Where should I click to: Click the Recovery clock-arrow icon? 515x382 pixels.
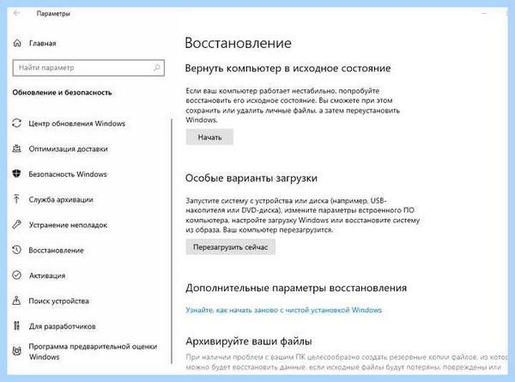tap(17, 250)
